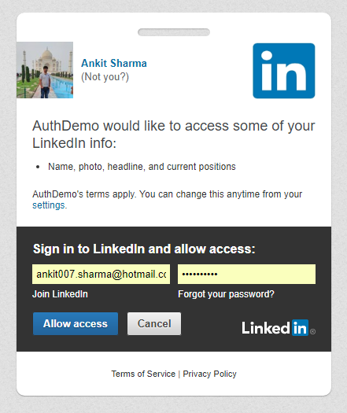The width and height of the screenshot is (347, 413).
Task: Click the large LinkedIn 'in' logo
Action: tap(284, 71)
